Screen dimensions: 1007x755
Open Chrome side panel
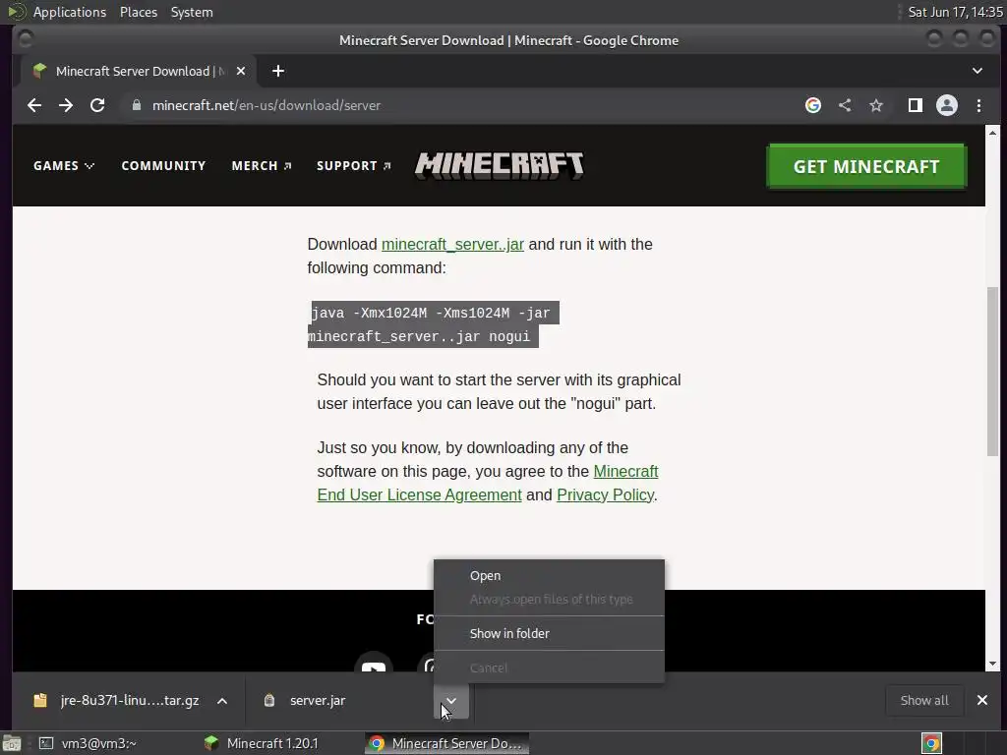pos(916,105)
